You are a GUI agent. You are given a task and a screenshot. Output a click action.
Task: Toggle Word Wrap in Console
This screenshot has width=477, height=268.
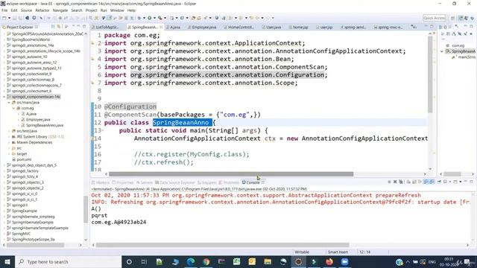tap(420, 182)
